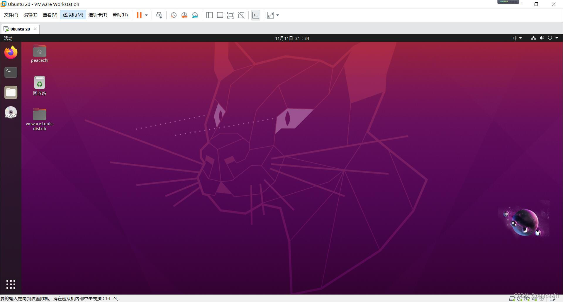
Task: Launch Firefox from the Ubuntu dock
Action: [11, 52]
